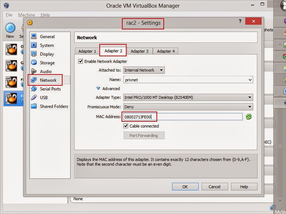Toggle Enable Network Adapter checkbox
The image size is (286, 214).
pyautogui.click(x=80, y=61)
